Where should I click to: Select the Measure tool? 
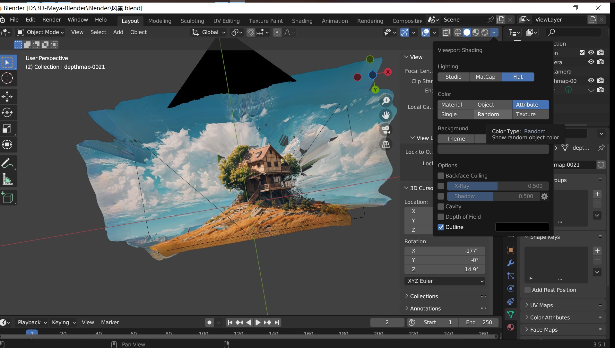(7, 179)
